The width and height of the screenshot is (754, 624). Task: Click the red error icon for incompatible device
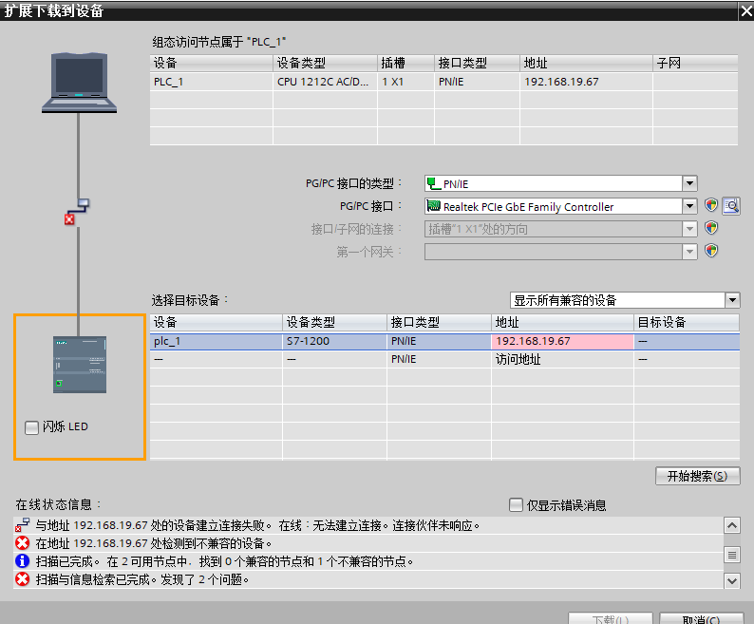(x=22, y=543)
